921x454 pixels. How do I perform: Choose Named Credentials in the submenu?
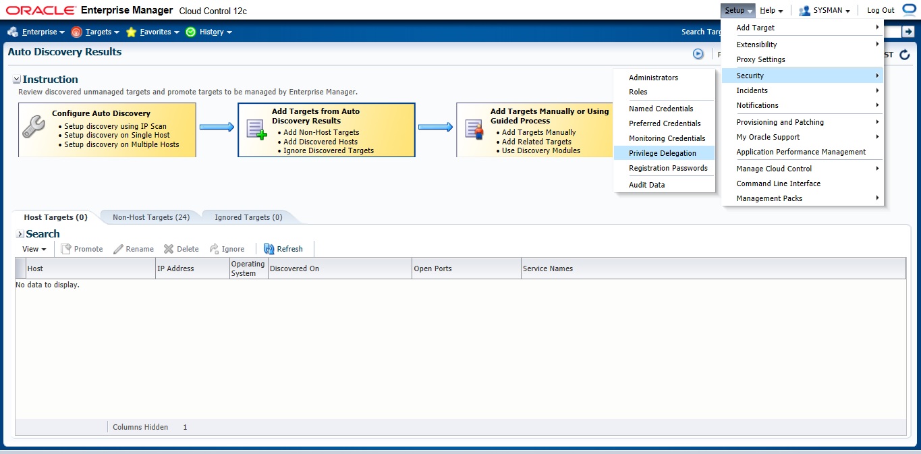point(661,109)
